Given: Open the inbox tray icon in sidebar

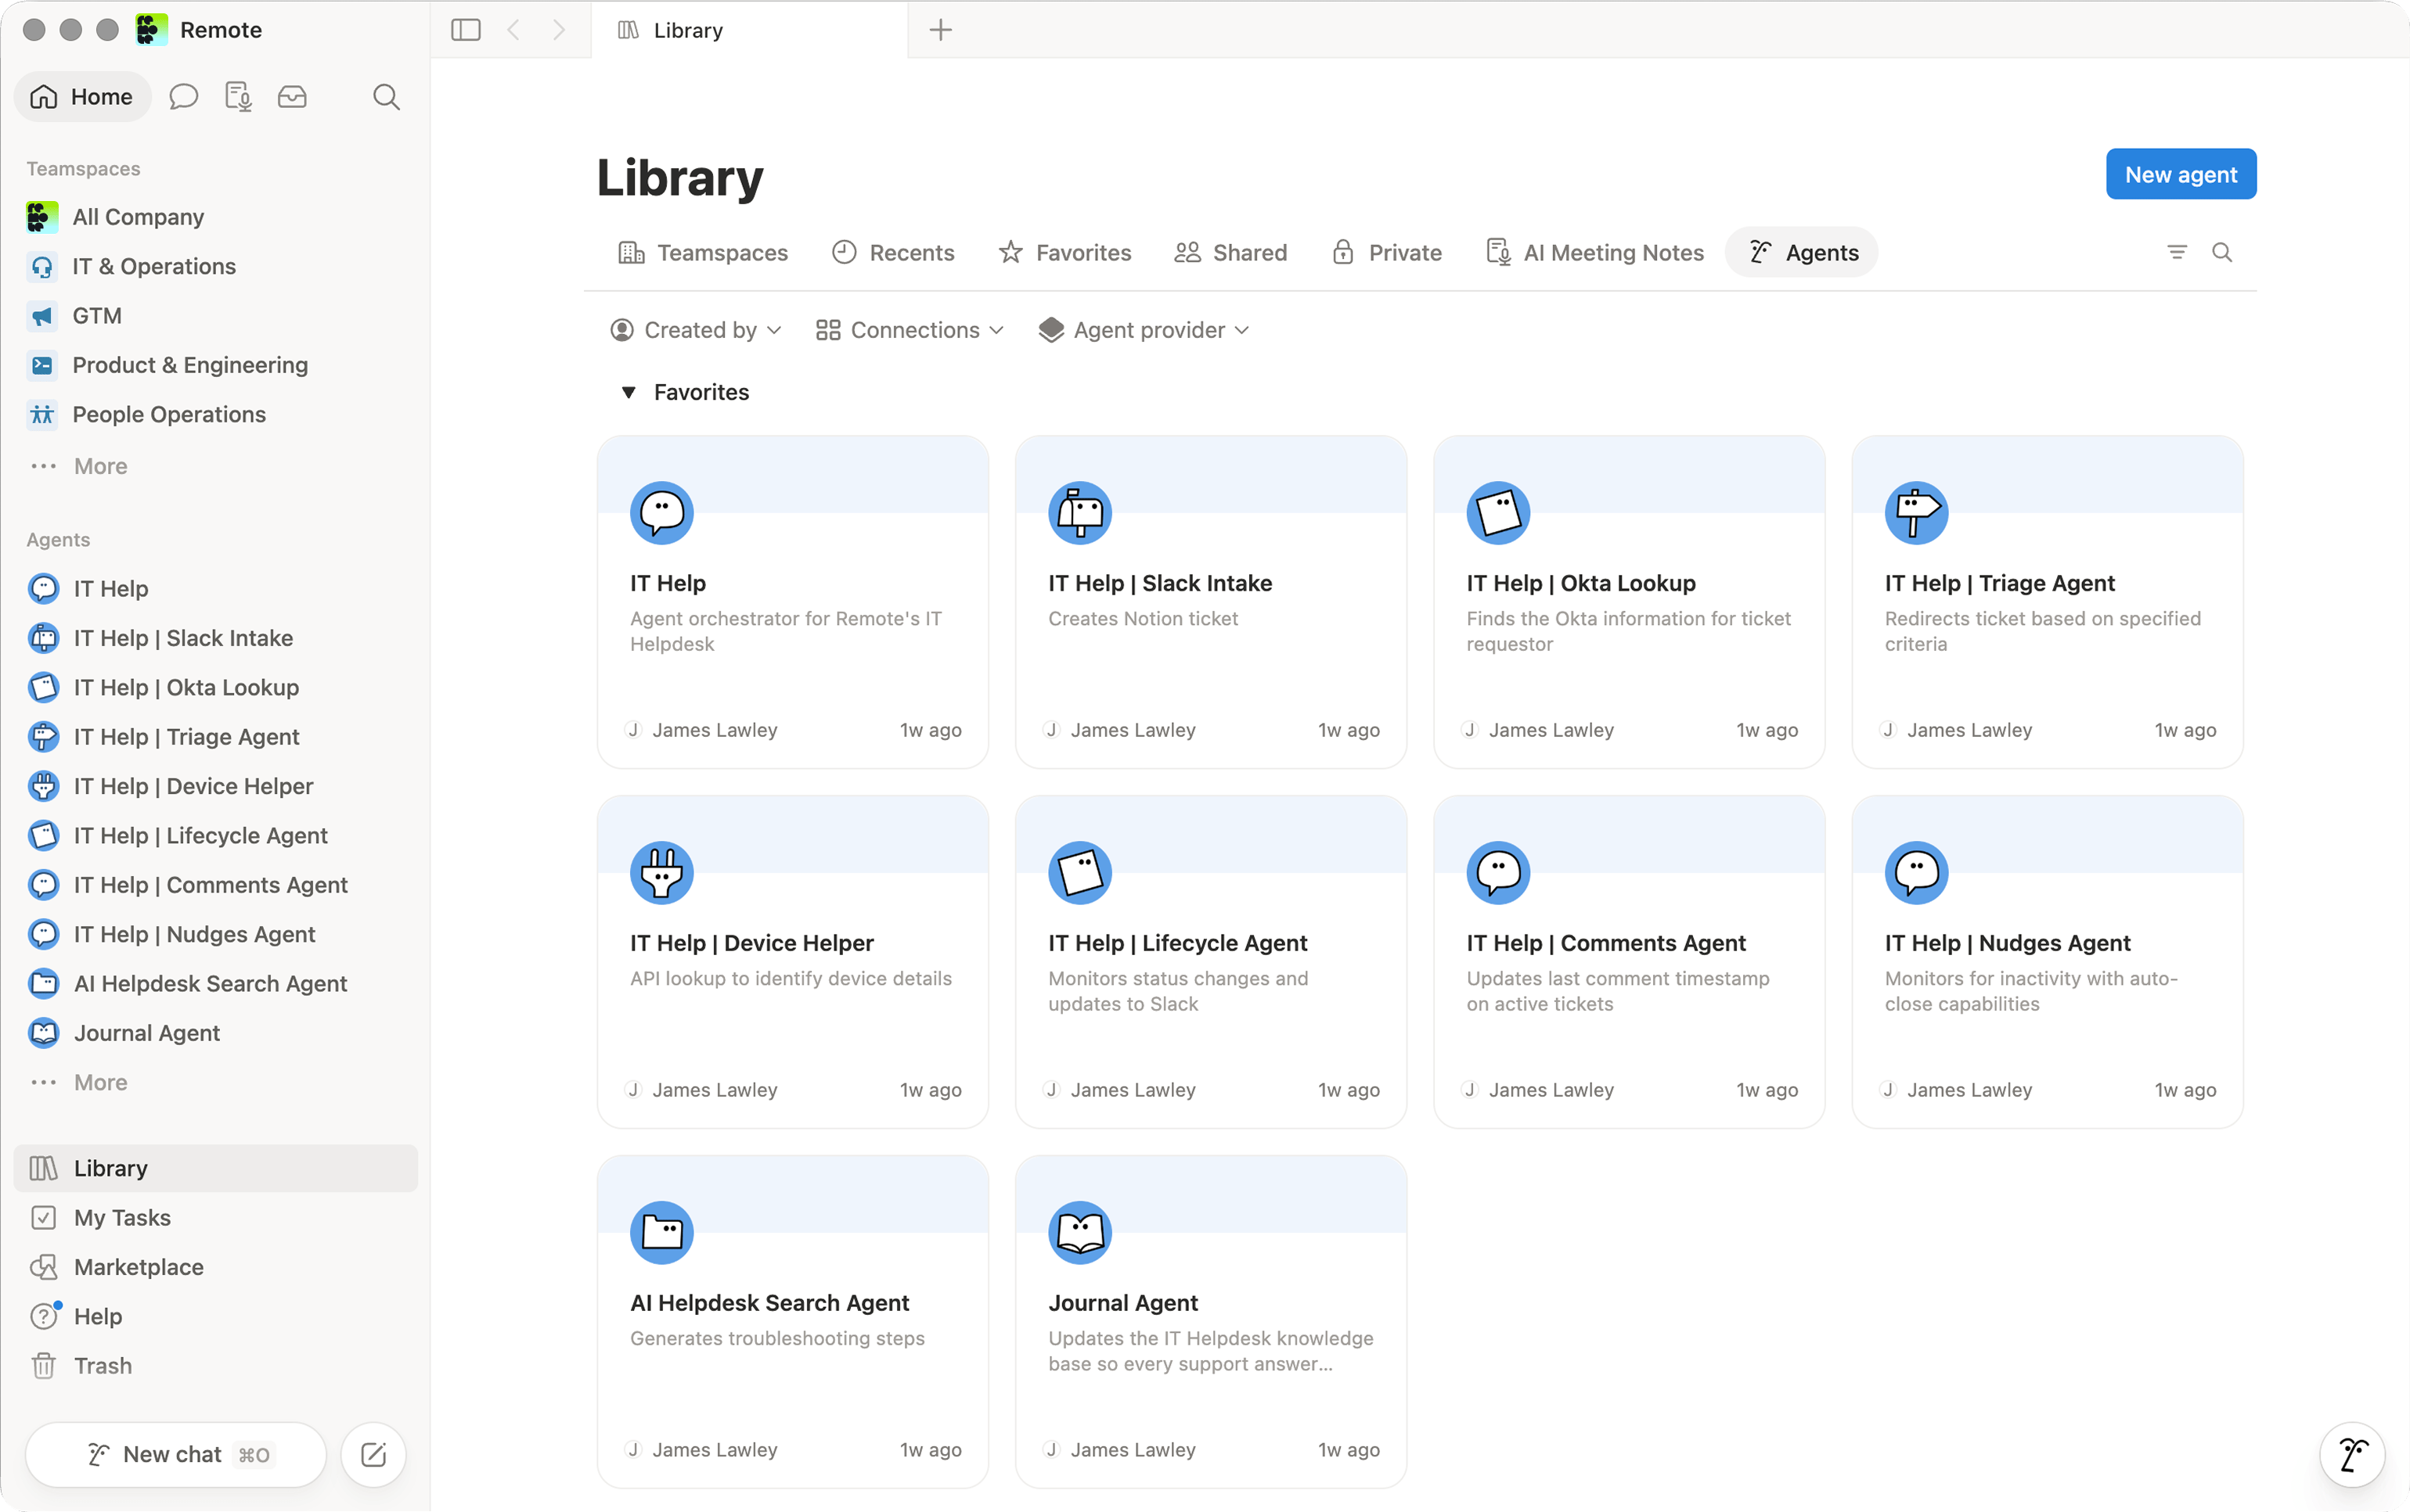Looking at the screenshot, I should pyautogui.click(x=292, y=97).
